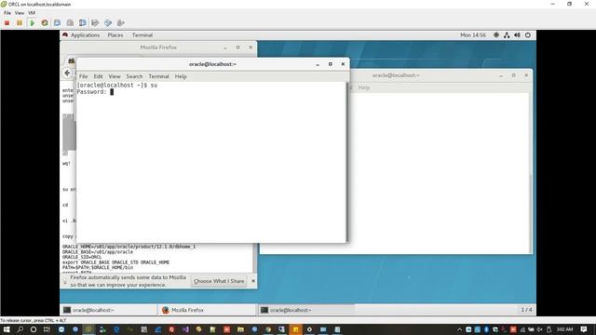Screen dimensions: 596x335
Task: Open Windows Task View icon
Action: 47,329
